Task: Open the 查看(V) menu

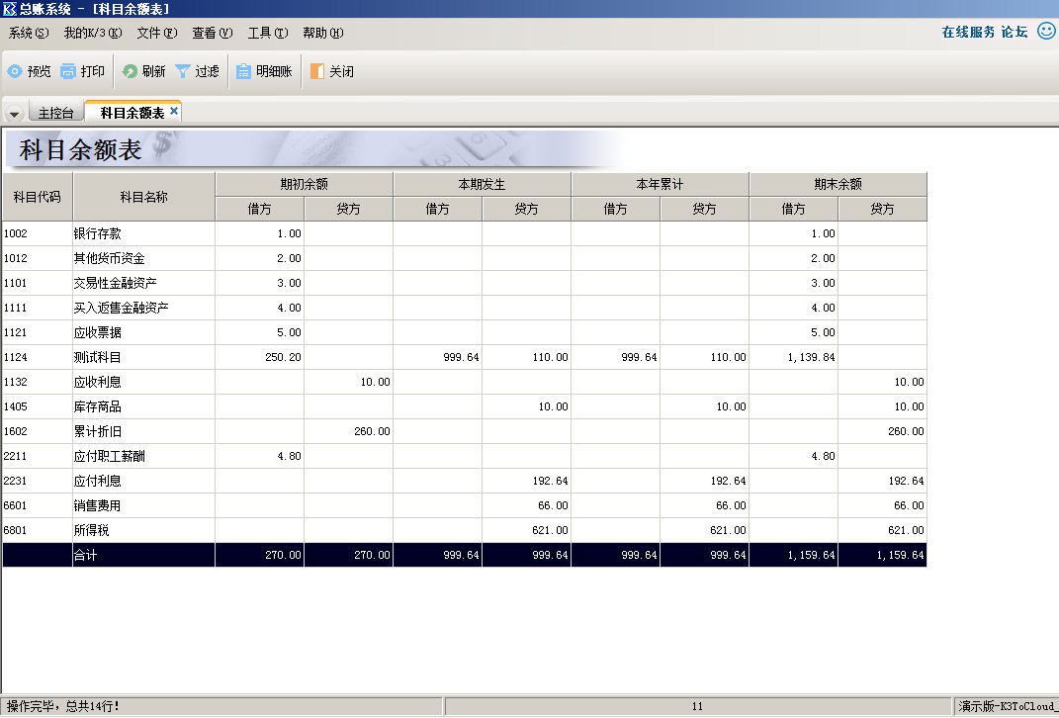Action: point(212,33)
